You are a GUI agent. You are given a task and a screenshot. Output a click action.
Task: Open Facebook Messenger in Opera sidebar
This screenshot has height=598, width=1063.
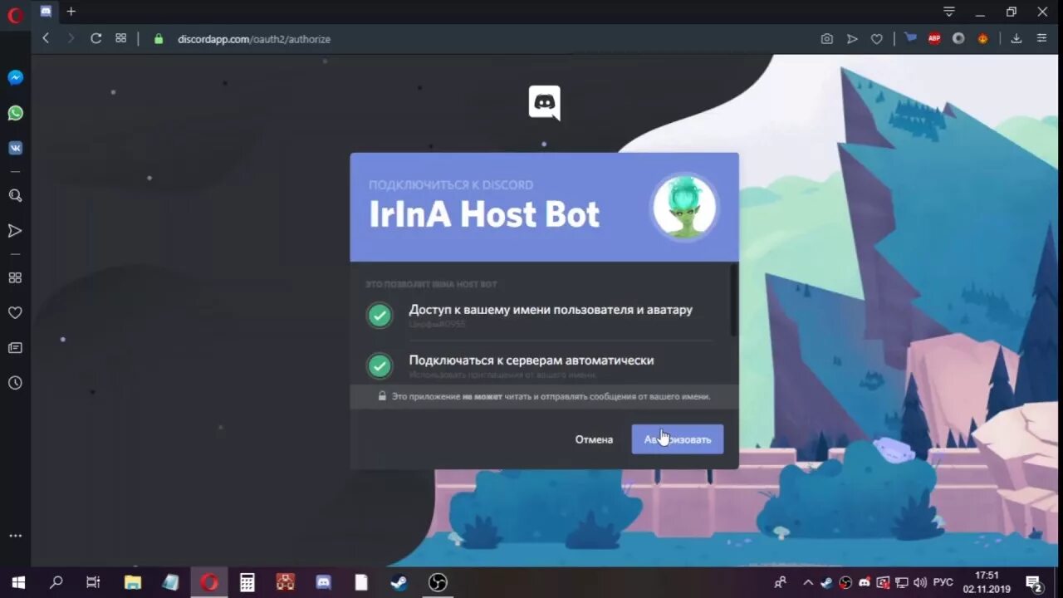point(15,77)
